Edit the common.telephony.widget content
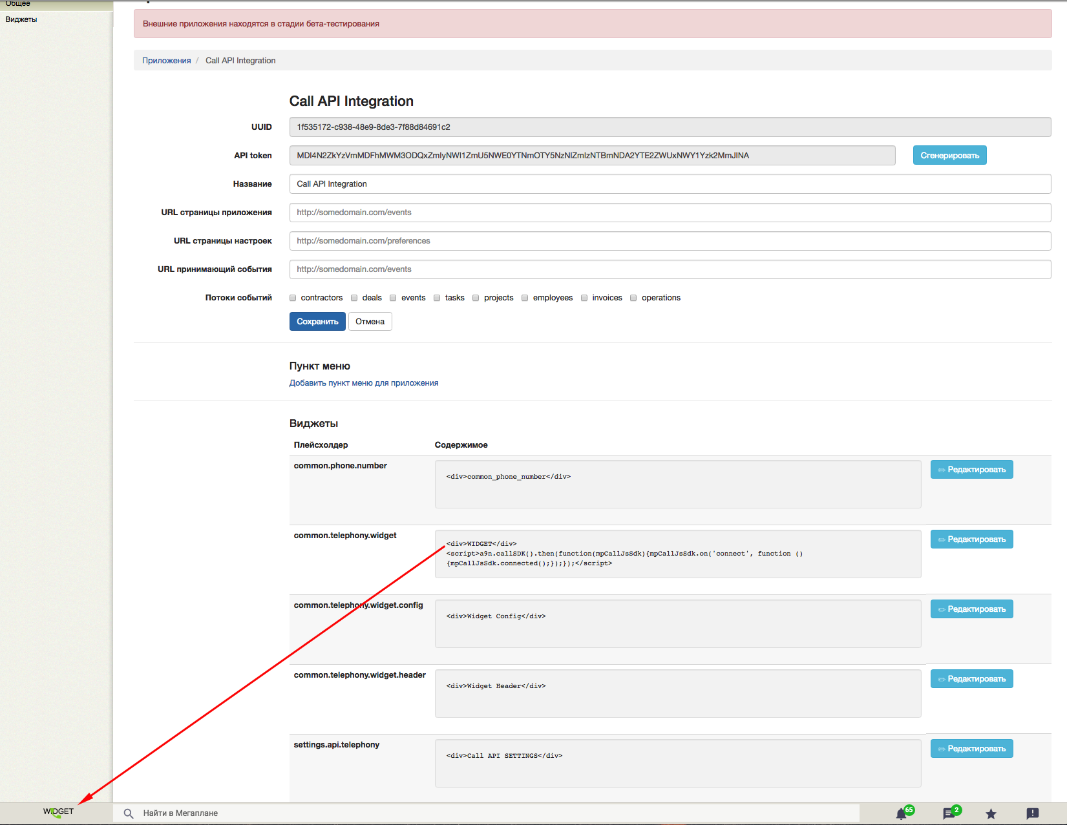Screen dimensions: 1067x825 [x=971, y=539]
